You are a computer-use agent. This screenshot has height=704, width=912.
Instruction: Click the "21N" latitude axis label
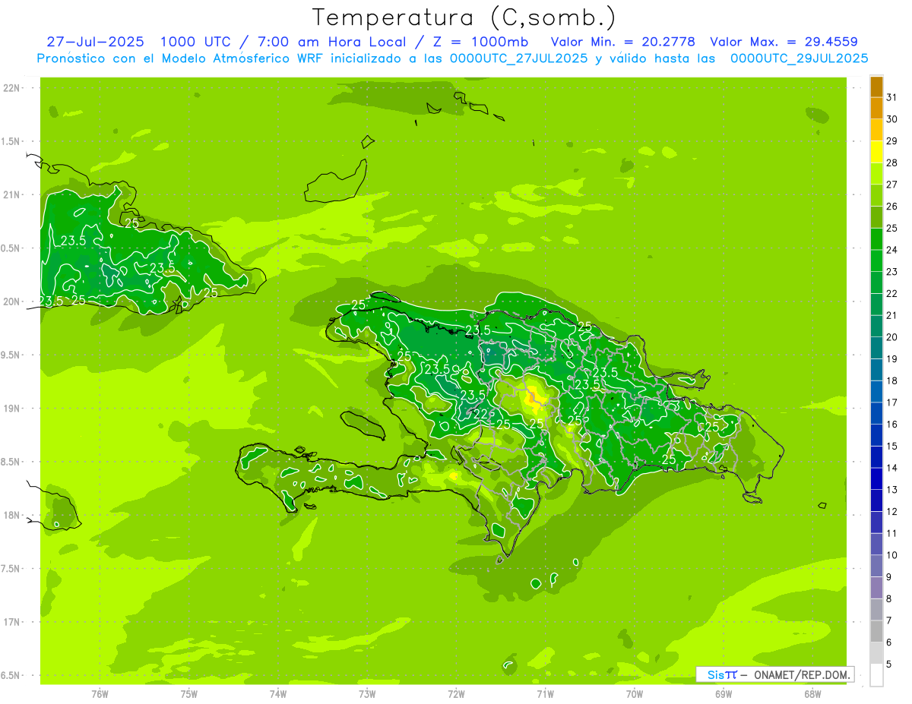click(12, 194)
